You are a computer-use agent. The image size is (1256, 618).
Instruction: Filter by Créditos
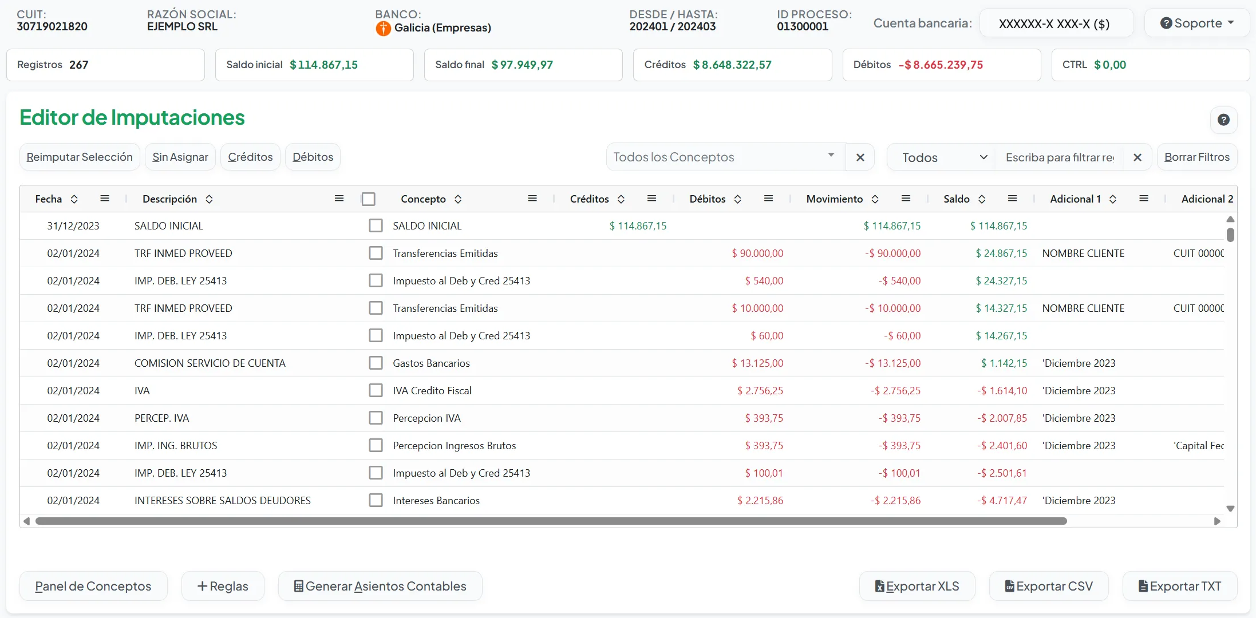coord(250,157)
